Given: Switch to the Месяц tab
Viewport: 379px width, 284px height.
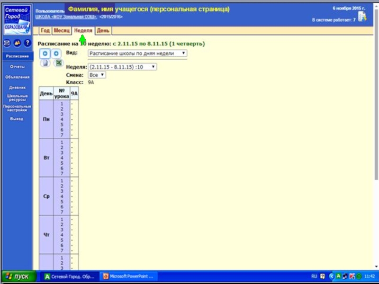Looking at the screenshot, I should [62, 31].
